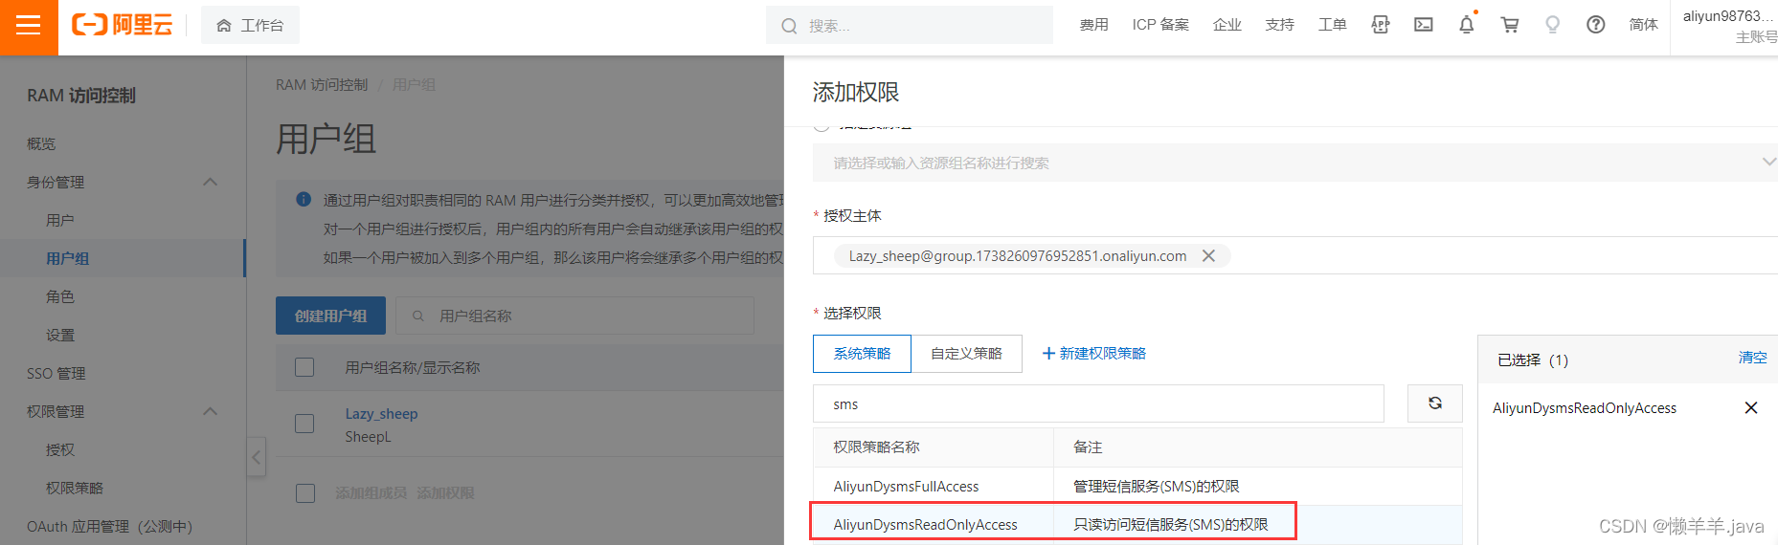Viewport: 1778px width, 545px height.
Task: Switch language via 简体
Action: [x=1644, y=25]
